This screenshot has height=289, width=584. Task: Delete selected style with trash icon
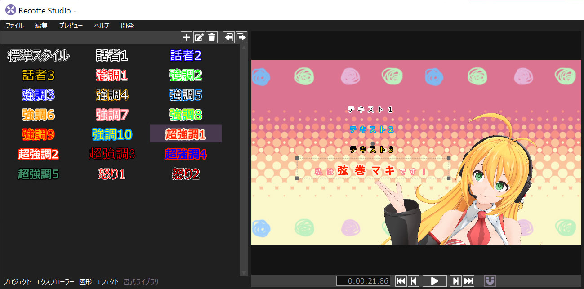(212, 37)
